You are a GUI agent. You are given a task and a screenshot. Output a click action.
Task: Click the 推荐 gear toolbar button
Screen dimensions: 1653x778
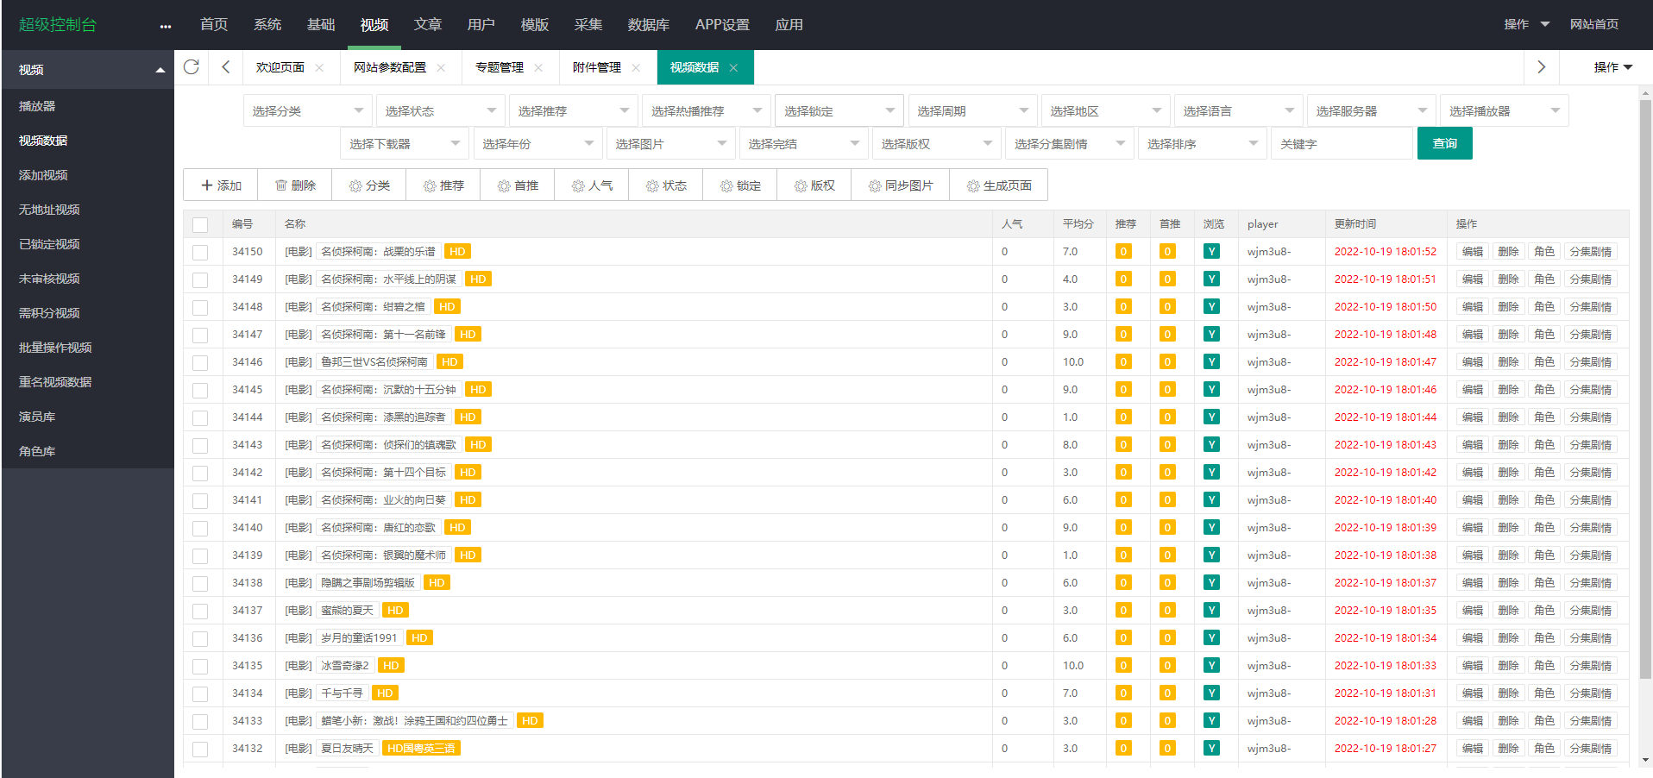pos(443,185)
